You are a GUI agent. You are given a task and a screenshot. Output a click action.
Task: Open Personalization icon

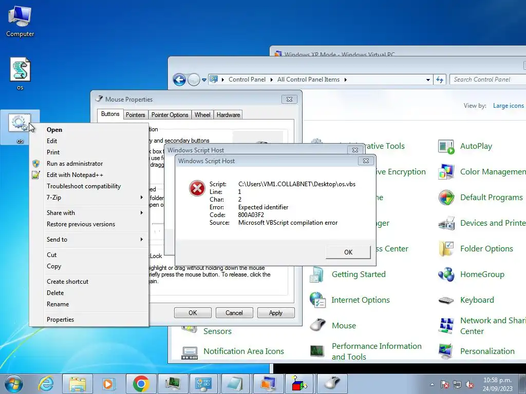[446, 351]
